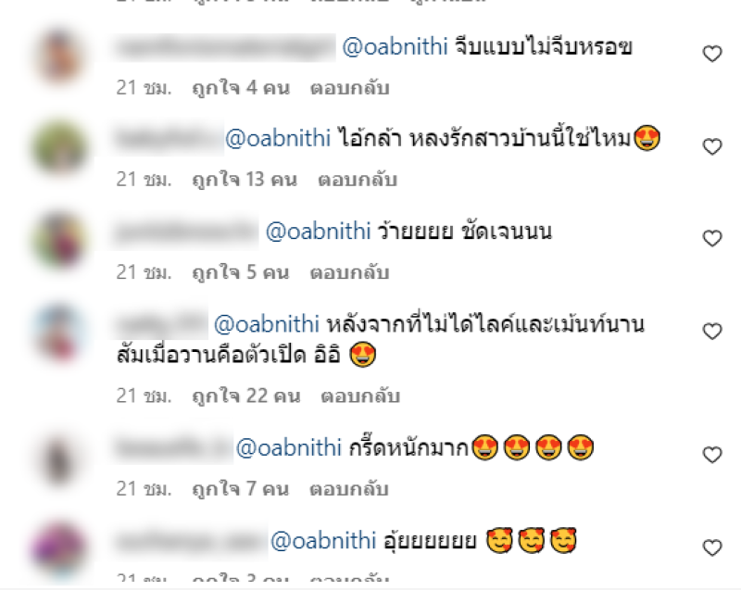
Task: Tap heart on 'ไอ้กล้า หลงรักสาวบ้านนี้' comment
Action: 712,146
